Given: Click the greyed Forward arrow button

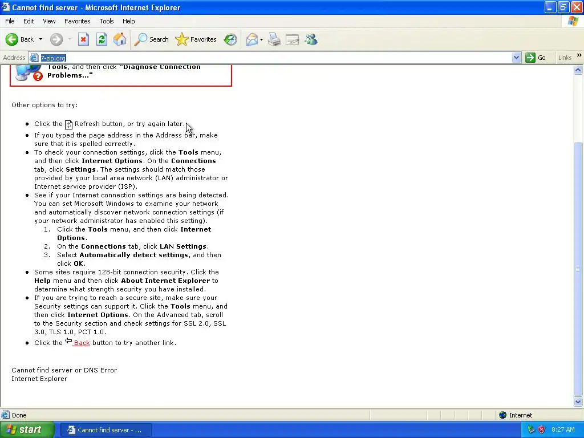Looking at the screenshot, I should pyautogui.click(x=56, y=39).
